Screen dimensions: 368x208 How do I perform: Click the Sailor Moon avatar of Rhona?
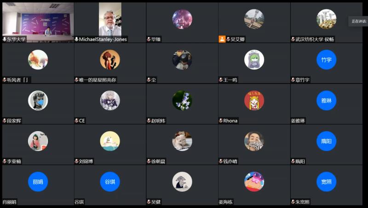tap(254, 100)
